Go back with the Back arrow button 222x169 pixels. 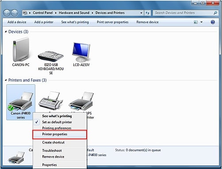click(7, 13)
